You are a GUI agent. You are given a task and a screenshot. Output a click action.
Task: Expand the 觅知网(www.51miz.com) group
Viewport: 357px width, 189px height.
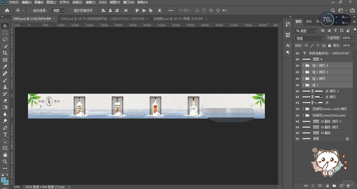click(x=303, y=115)
